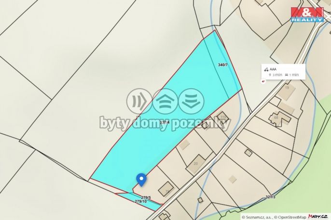Select parcel labeled 279/5
The image size is (331, 220).
point(146,197)
